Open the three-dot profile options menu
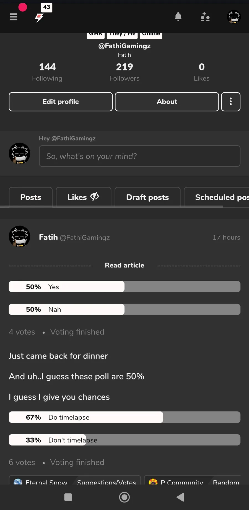 (231, 102)
